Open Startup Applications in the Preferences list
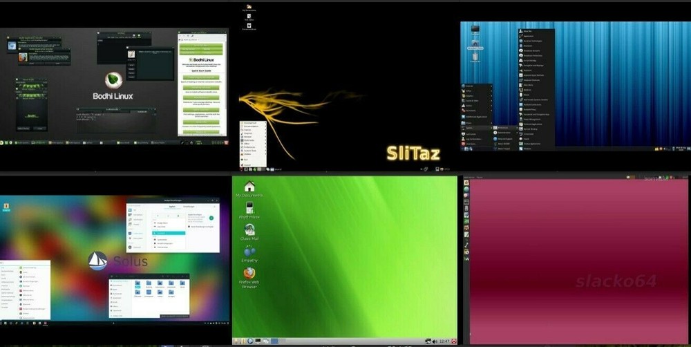691x347 pixels. click(x=536, y=144)
